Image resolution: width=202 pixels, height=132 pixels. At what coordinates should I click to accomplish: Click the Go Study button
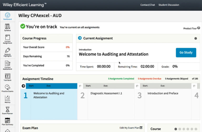[186, 52]
